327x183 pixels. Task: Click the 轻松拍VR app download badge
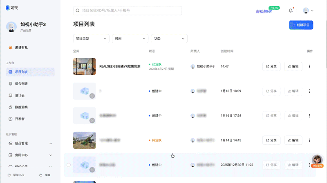[x=268, y=10]
